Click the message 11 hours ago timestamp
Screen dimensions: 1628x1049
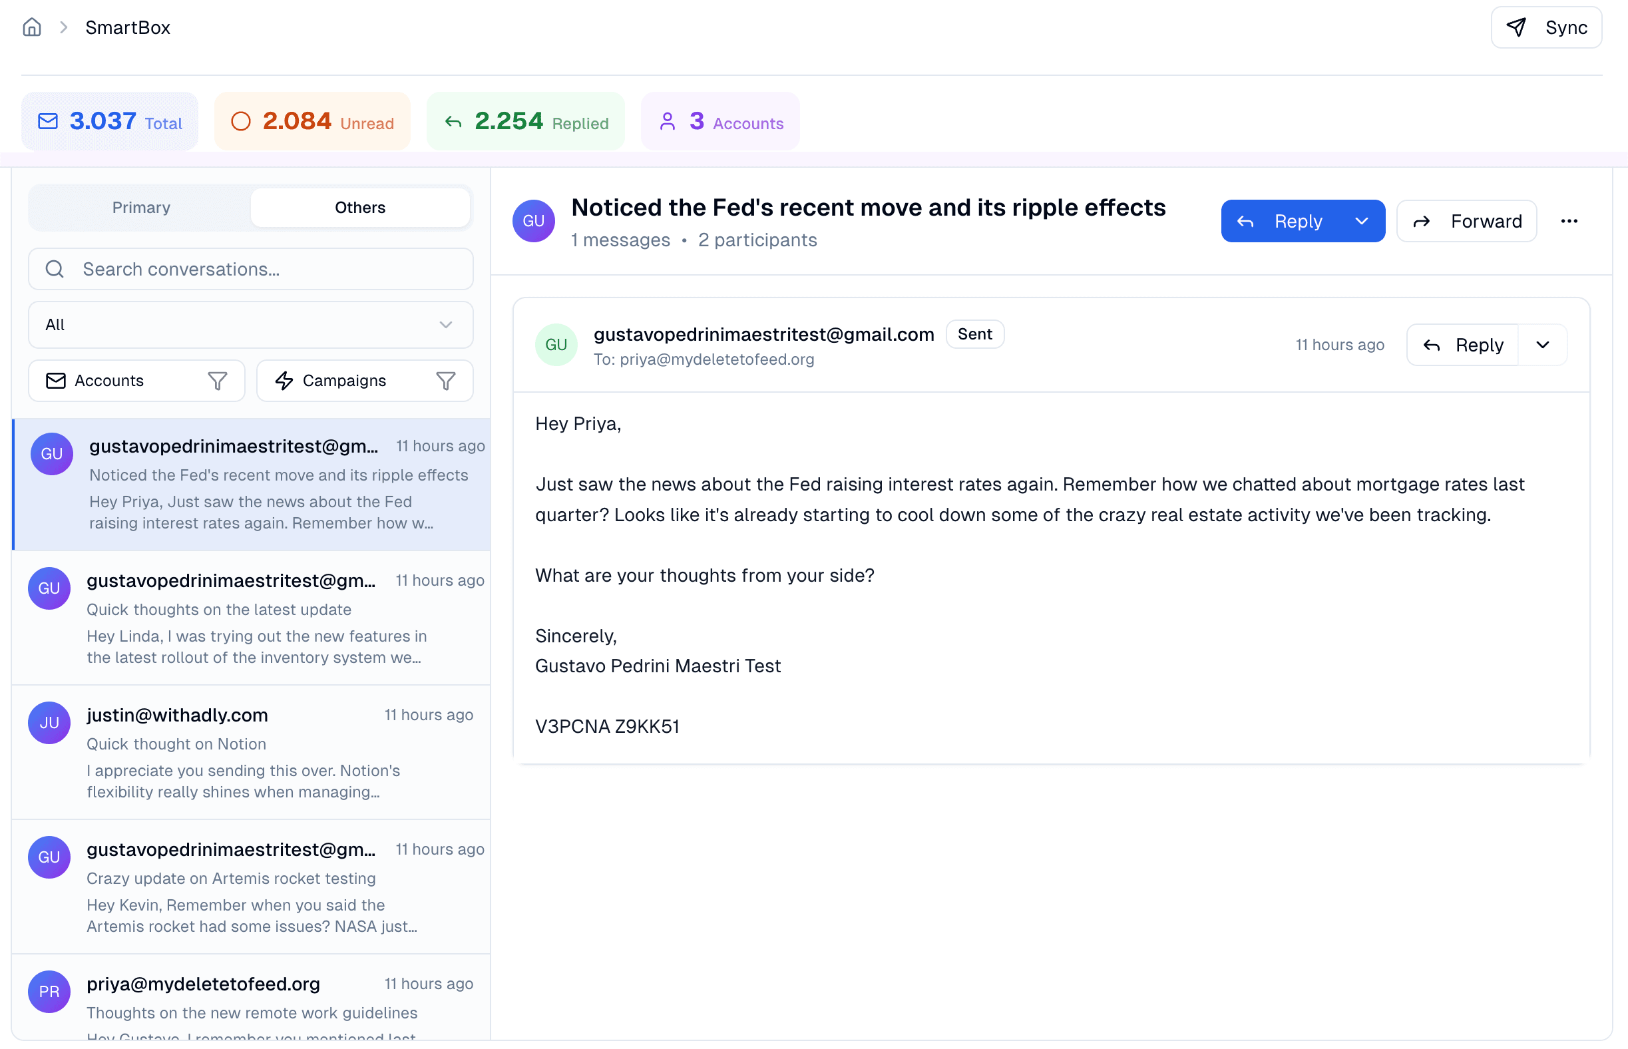click(x=1339, y=345)
